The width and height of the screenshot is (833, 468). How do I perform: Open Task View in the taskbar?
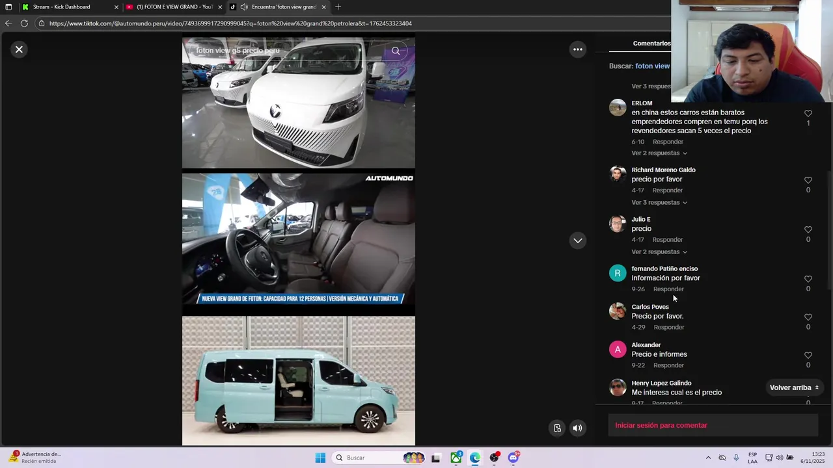coord(436,458)
